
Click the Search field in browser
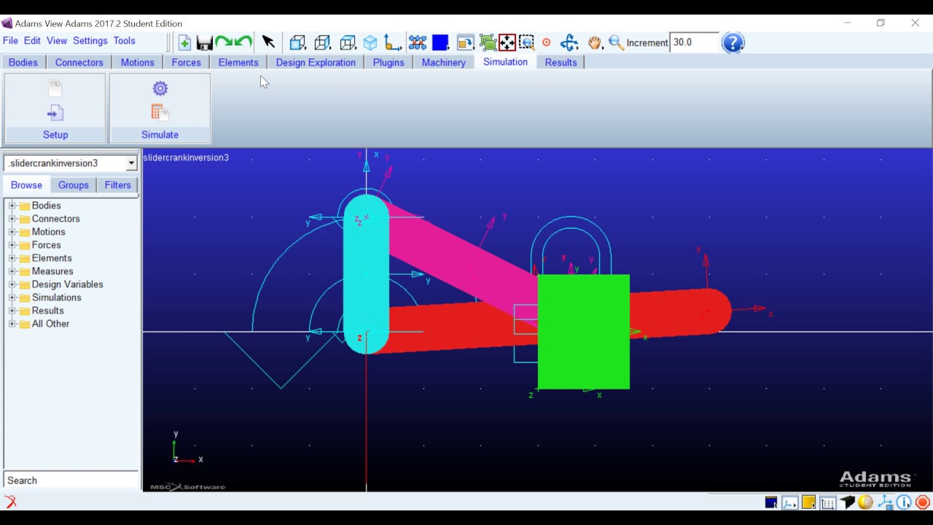coord(71,481)
